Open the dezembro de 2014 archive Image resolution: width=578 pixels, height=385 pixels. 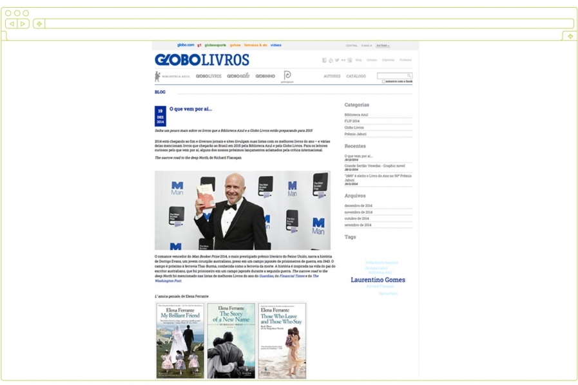coord(358,205)
